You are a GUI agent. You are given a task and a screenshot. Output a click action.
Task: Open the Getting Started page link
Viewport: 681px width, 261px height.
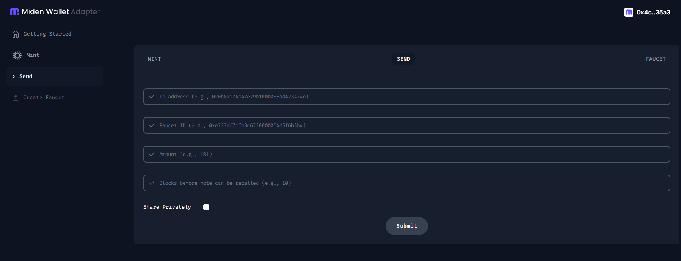[47, 34]
